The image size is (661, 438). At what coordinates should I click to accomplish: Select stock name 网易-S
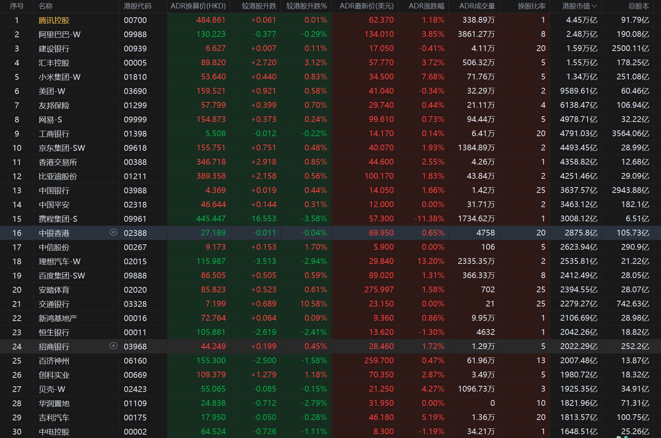point(50,120)
